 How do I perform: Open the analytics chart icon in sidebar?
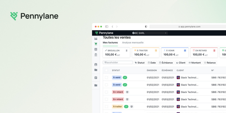pos(96,38)
